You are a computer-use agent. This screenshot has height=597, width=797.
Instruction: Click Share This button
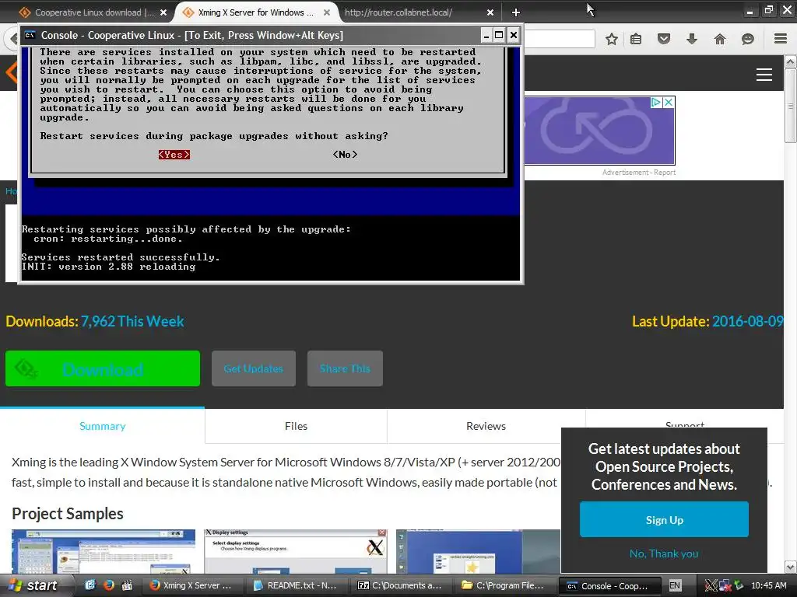click(345, 368)
